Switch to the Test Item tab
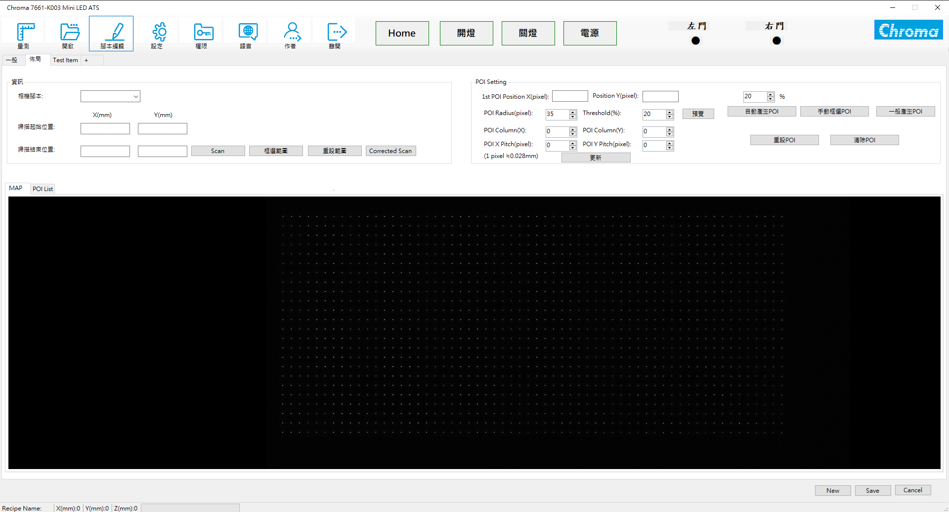 point(65,60)
